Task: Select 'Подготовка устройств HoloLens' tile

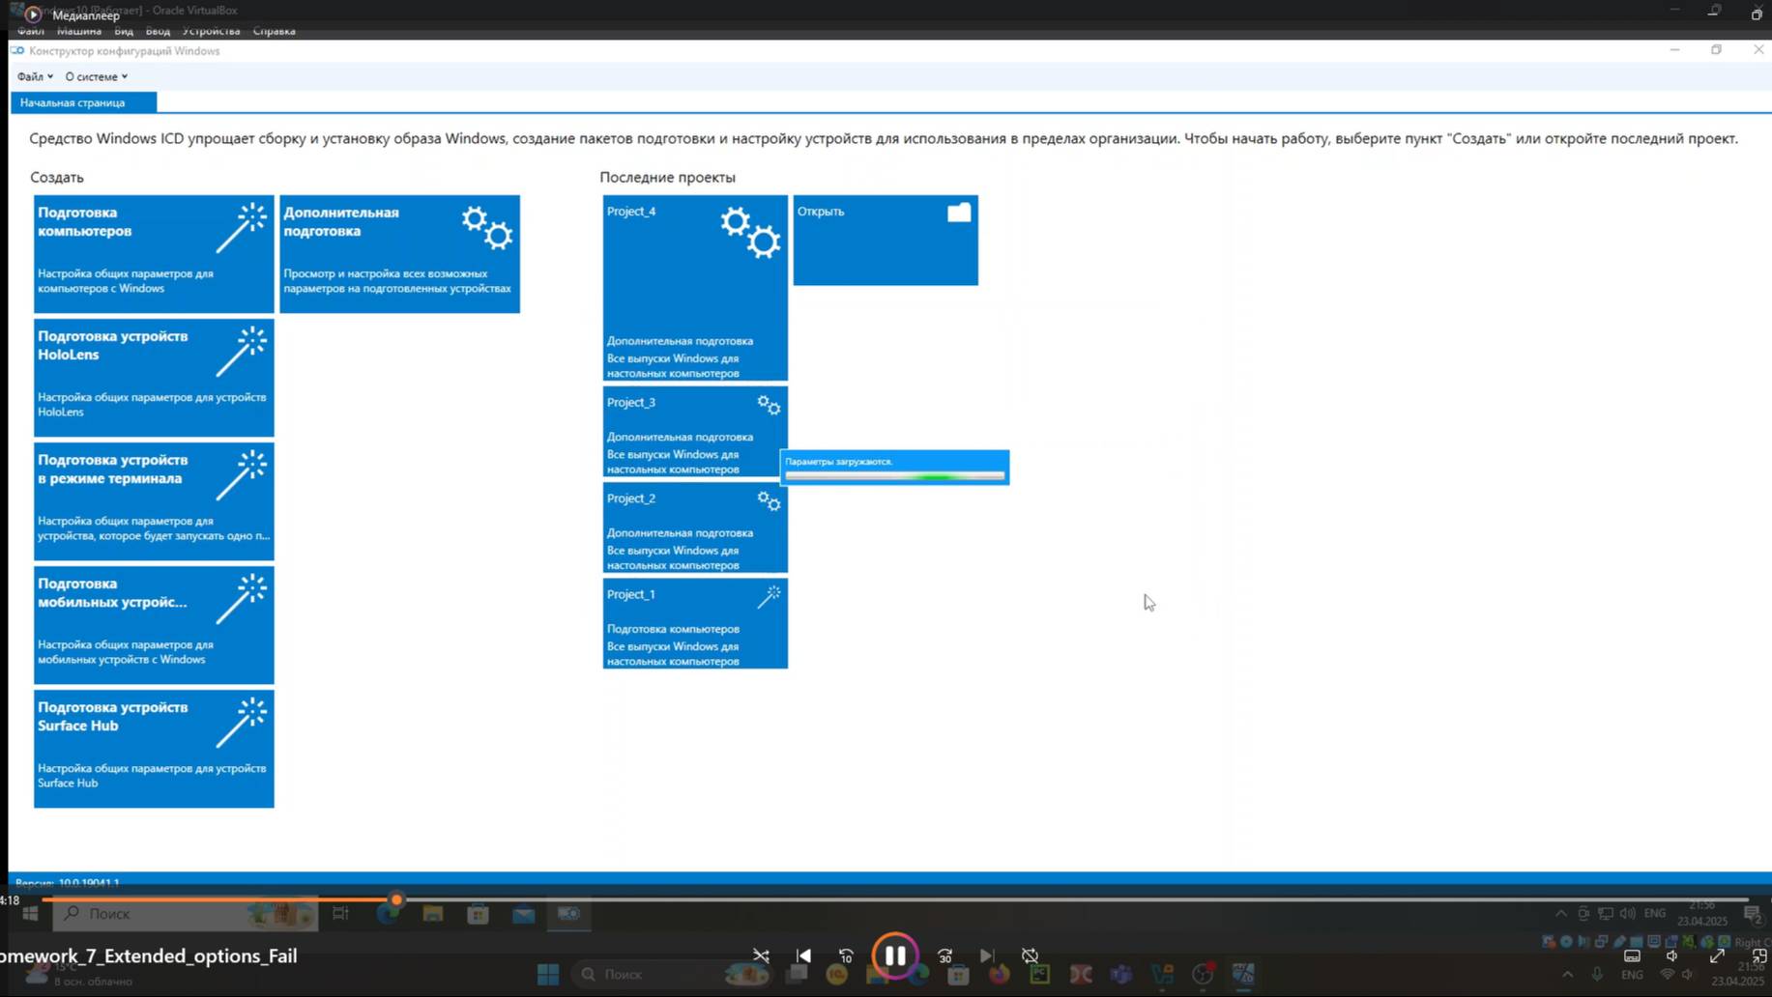Action: pos(154,378)
